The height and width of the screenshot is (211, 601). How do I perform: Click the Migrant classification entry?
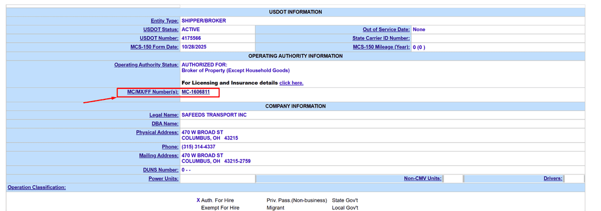point(275,208)
